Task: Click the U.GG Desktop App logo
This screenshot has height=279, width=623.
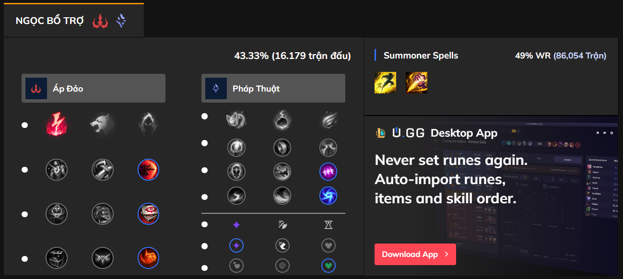Action: (408, 133)
